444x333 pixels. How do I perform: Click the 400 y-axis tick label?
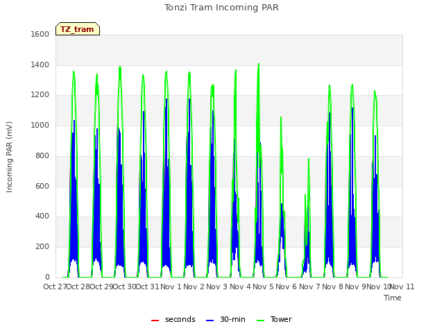tap(42, 216)
